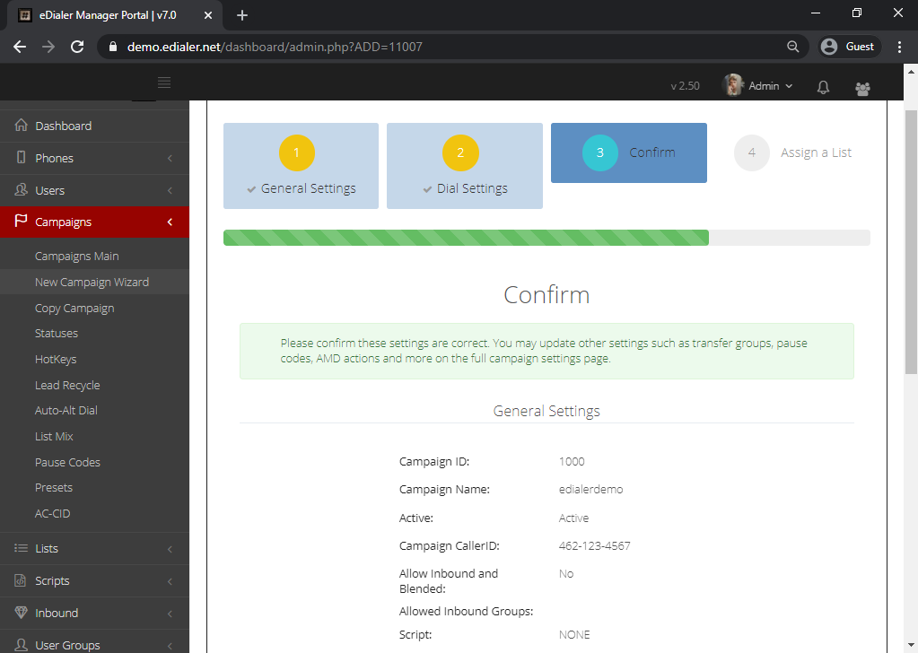Open Auto-Alt Dial menu item
Image resolution: width=918 pixels, height=653 pixels.
(x=66, y=410)
